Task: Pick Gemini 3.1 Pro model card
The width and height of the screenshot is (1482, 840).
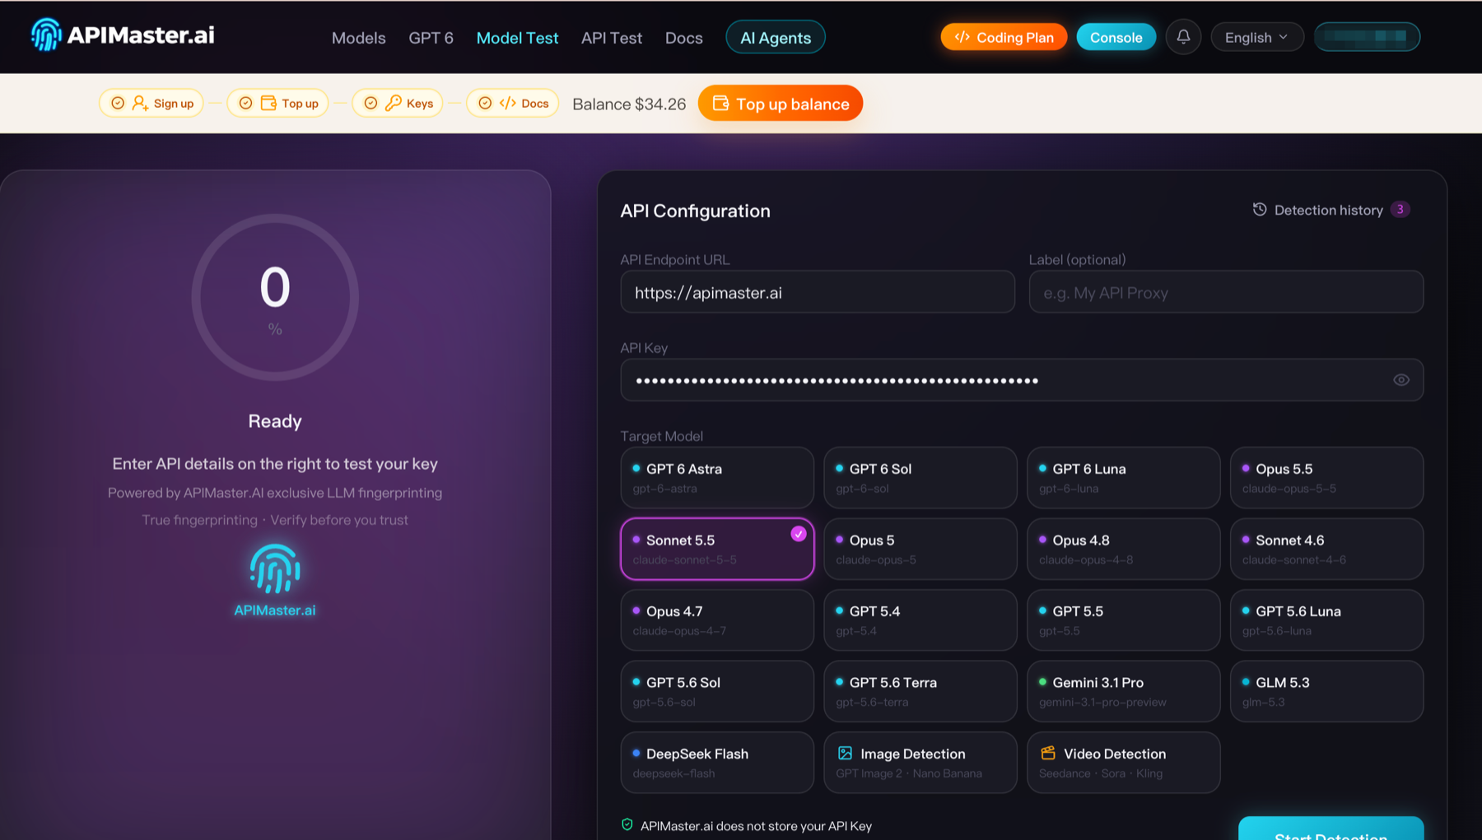Action: [x=1124, y=691]
